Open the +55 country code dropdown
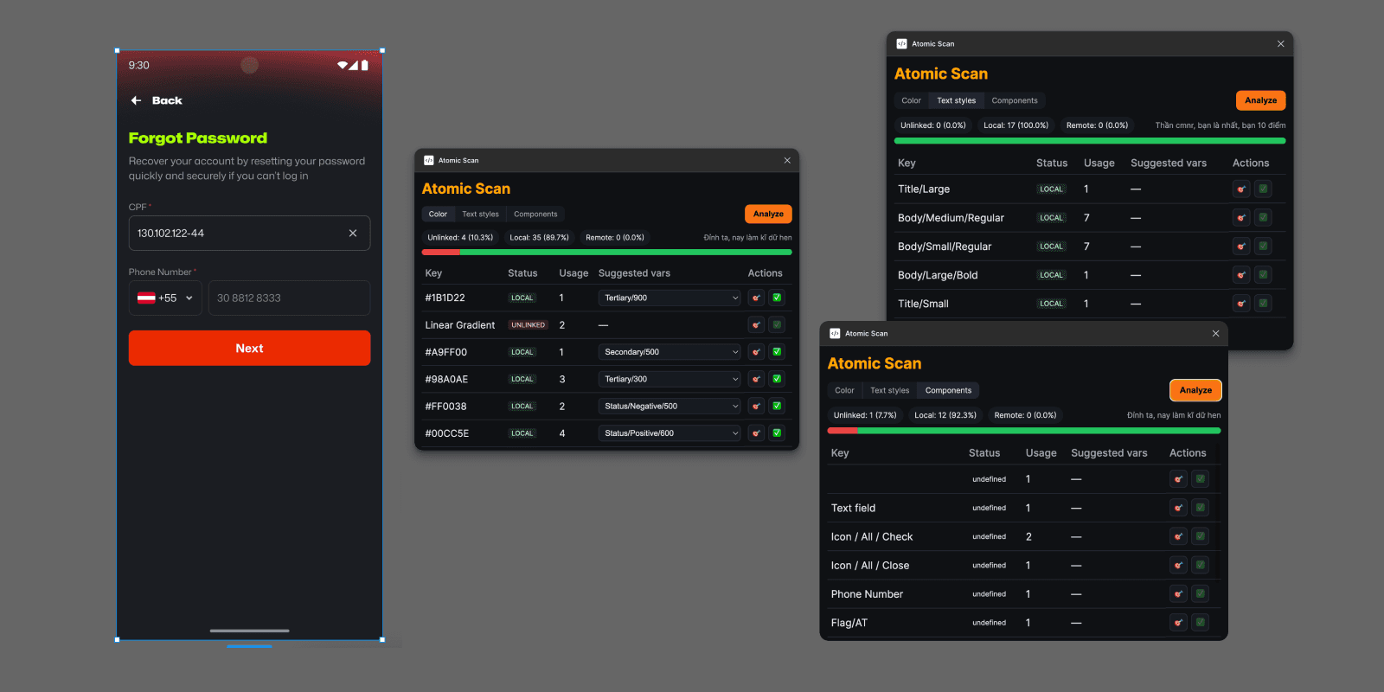Viewport: 1384px width, 692px height. pos(165,298)
